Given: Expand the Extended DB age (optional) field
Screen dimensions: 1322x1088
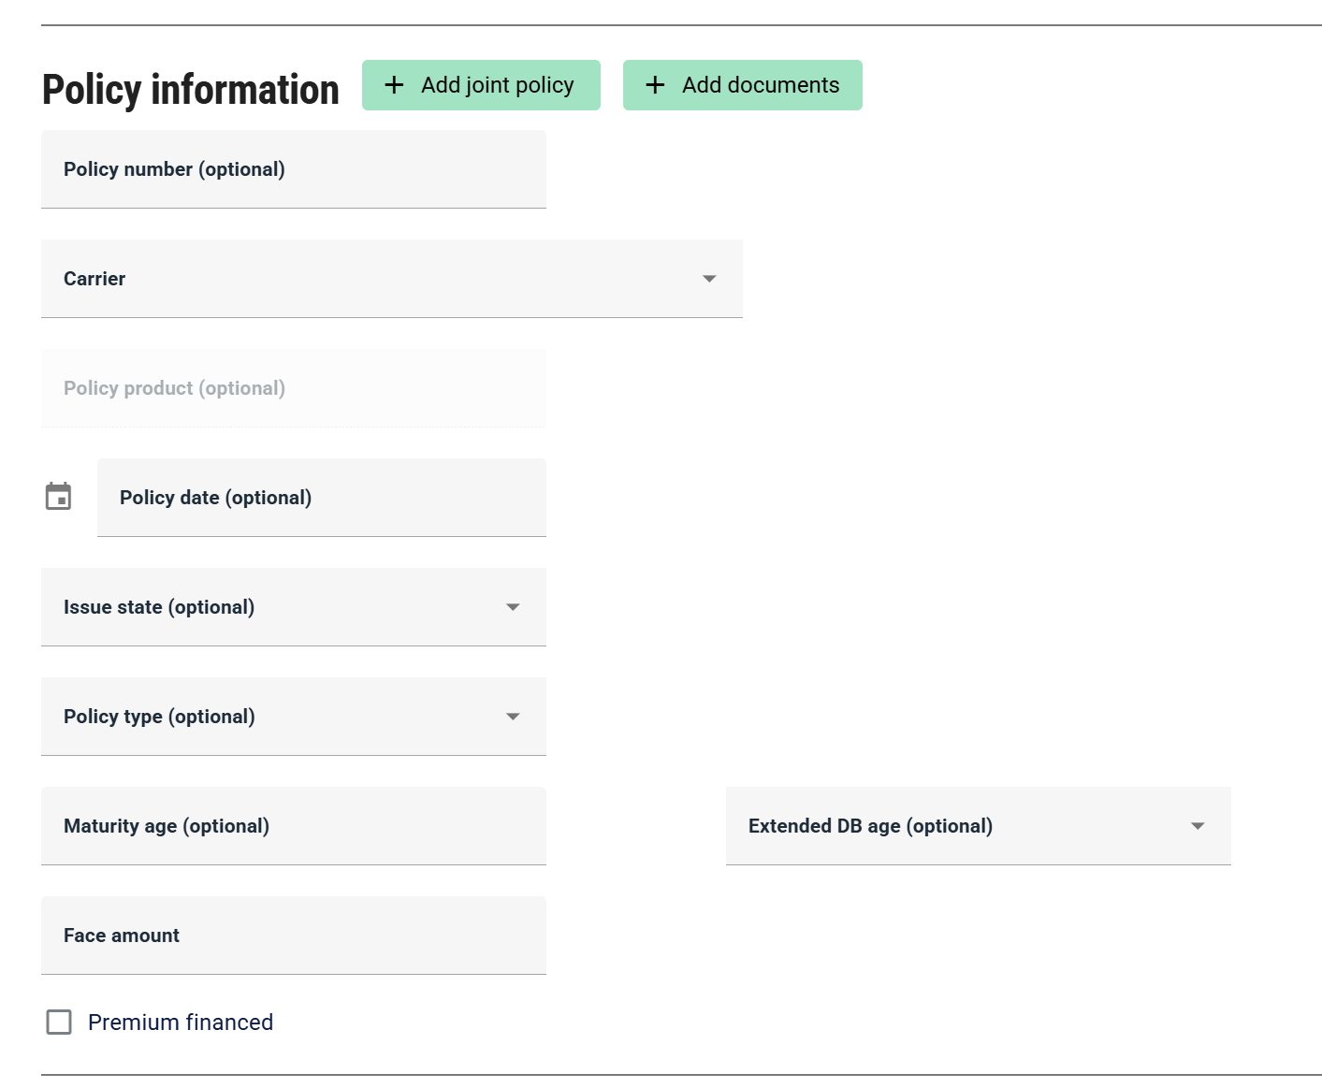Looking at the screenshot, I should tap(979, 826).
